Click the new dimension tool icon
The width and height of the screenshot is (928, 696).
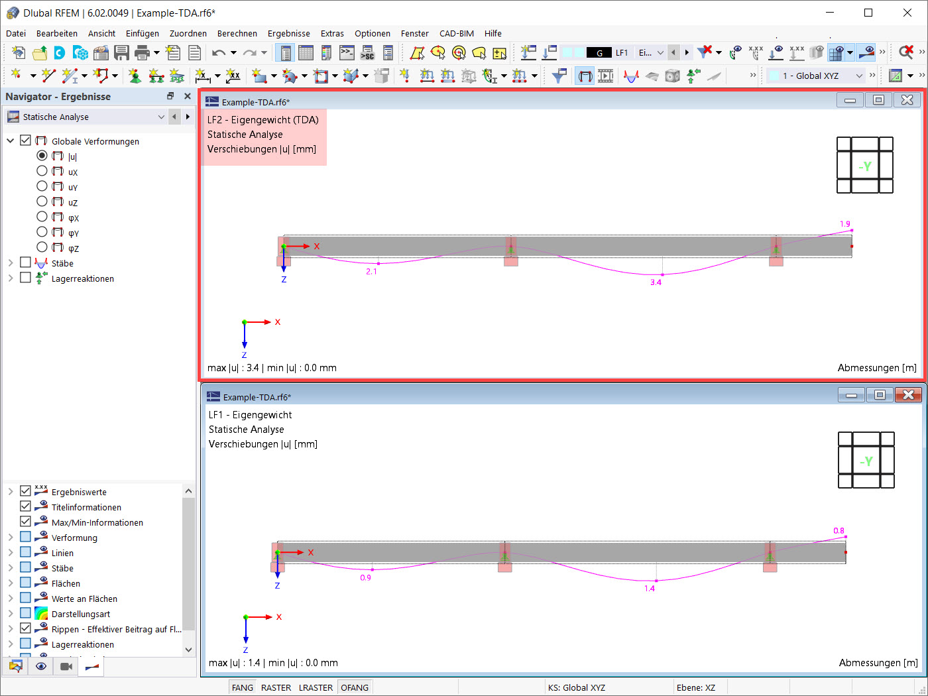point(203,76)
